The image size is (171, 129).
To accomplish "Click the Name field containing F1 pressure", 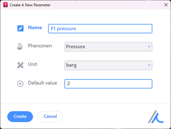I will pos(100,29).
